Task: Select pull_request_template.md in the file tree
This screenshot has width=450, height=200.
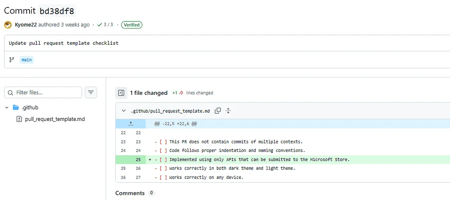Action: [x=55, y=119]
